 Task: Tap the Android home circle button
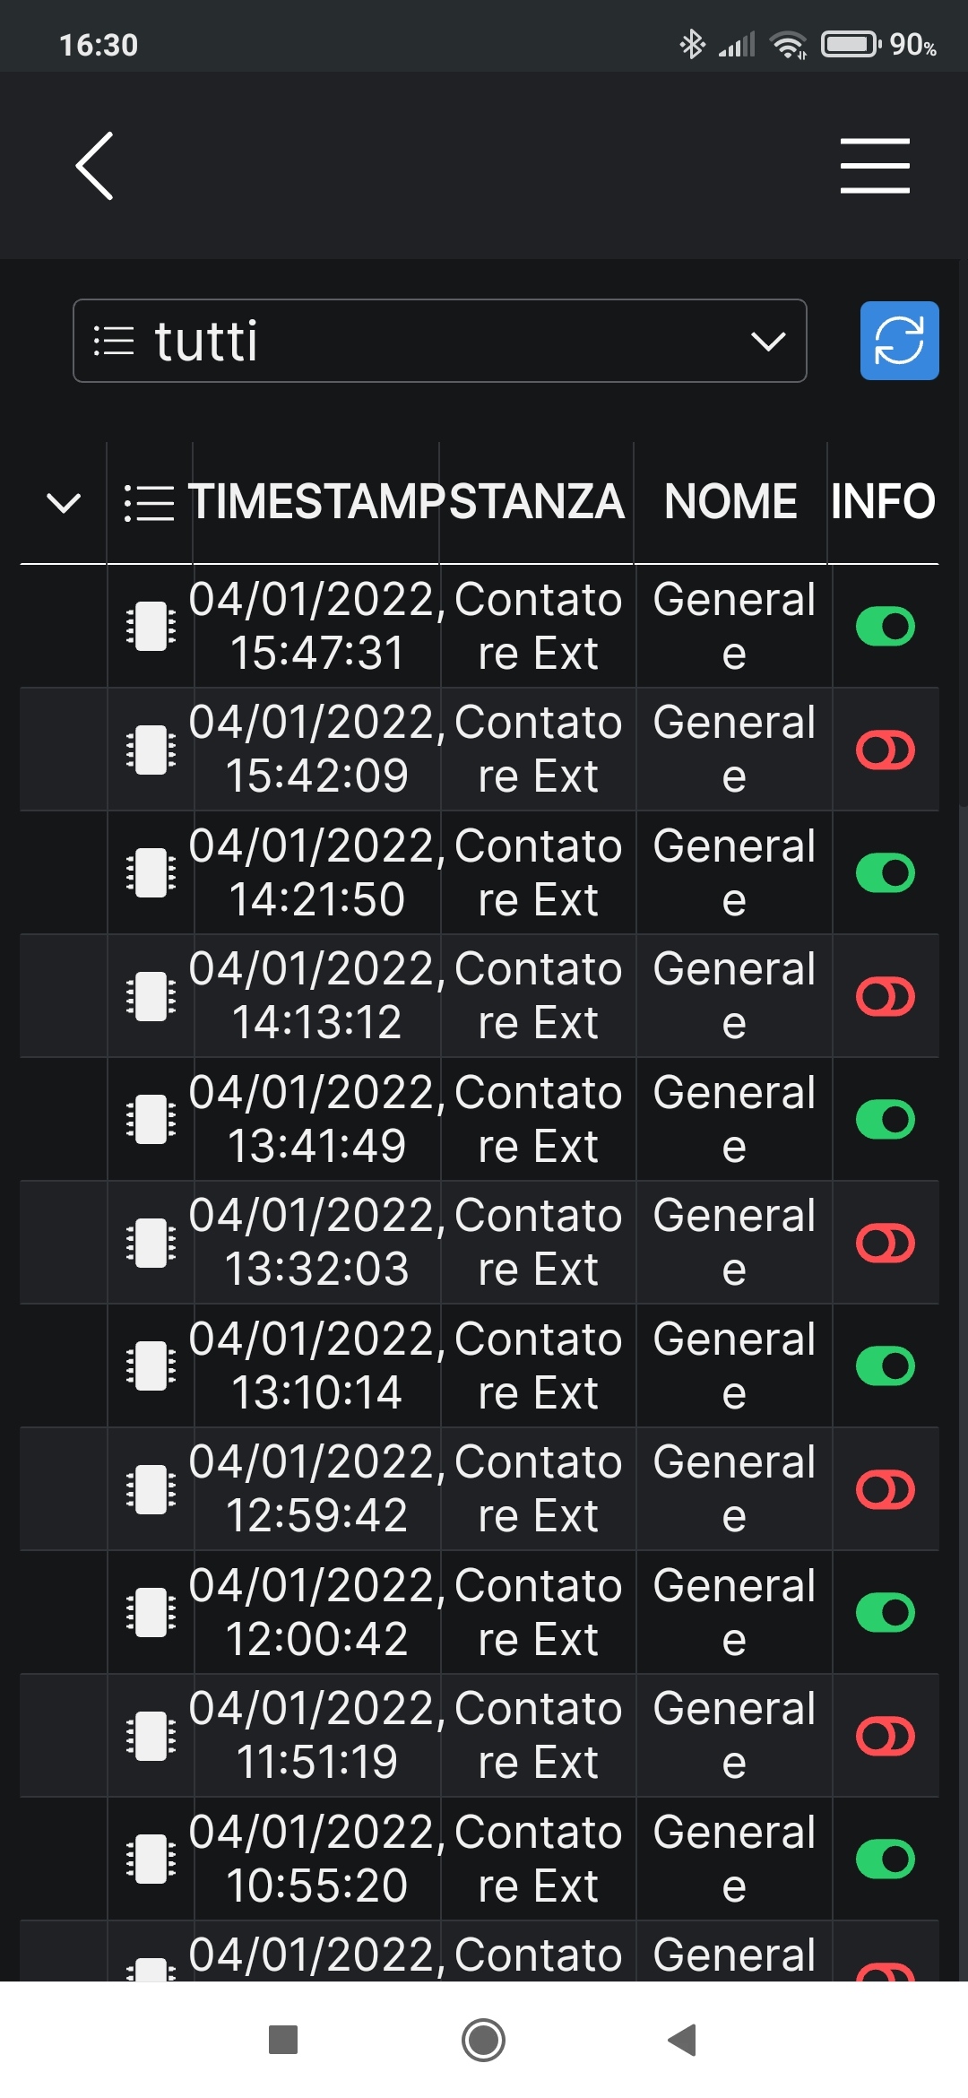tap(483, 2040)
